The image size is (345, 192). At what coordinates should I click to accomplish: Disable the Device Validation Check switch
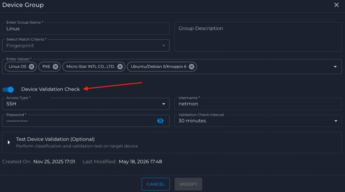pyautogui.click(x=8, y=90)
